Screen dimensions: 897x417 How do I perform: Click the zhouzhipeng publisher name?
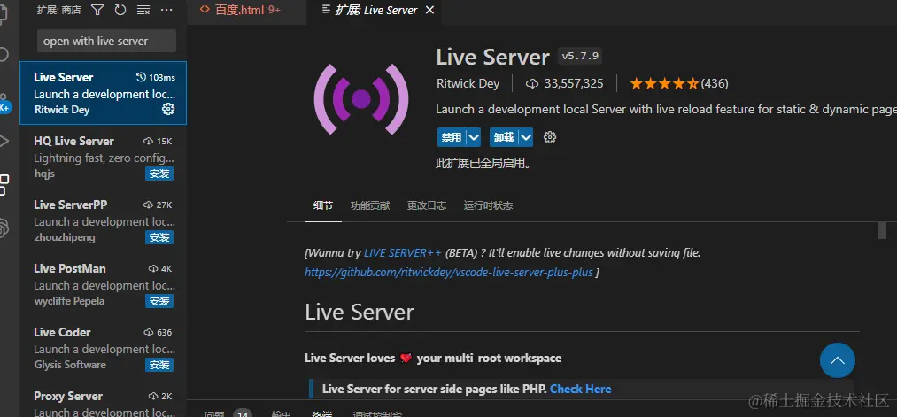coord(65,237)
